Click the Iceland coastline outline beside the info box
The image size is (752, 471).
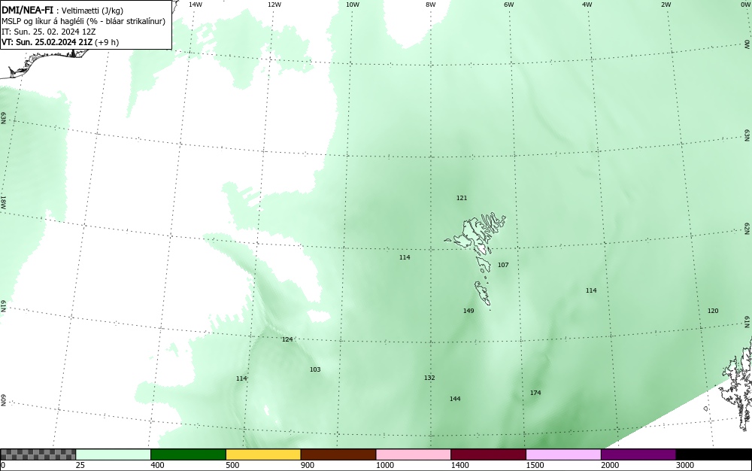pos(43,64)
